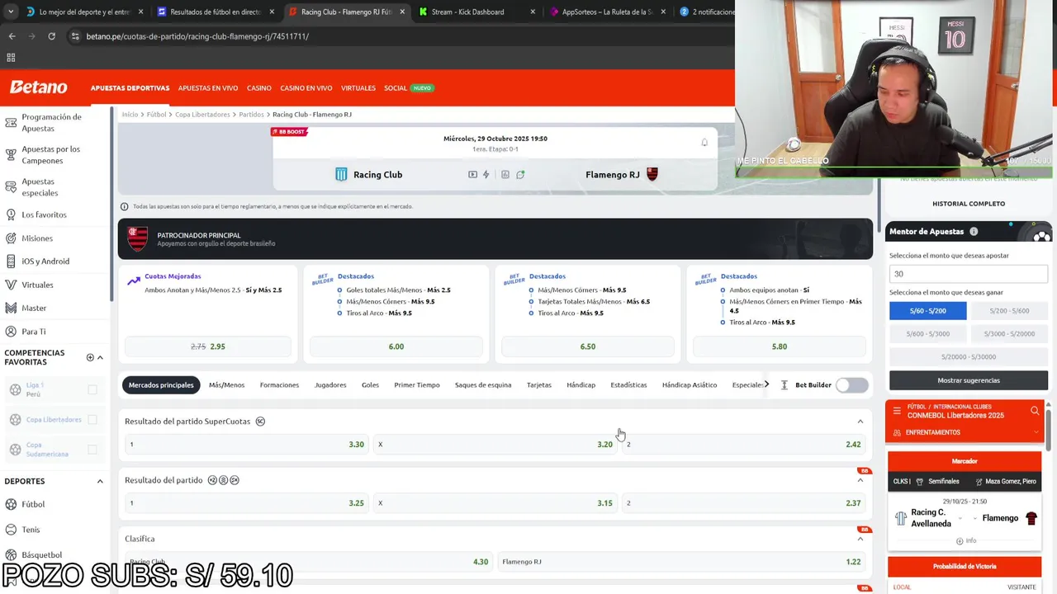Screen dimensions: 1057x594
Task: Click the bet amount input field
Action: (969, 274)
